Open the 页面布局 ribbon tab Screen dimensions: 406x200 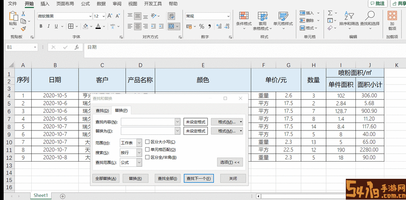pyautogui.click(x=65, y=4)
